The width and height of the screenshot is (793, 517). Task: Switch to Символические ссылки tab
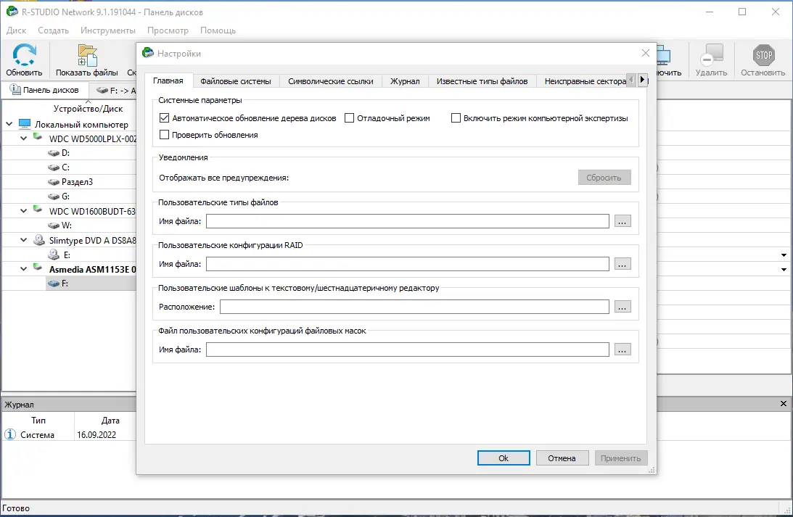coord(331,81)
